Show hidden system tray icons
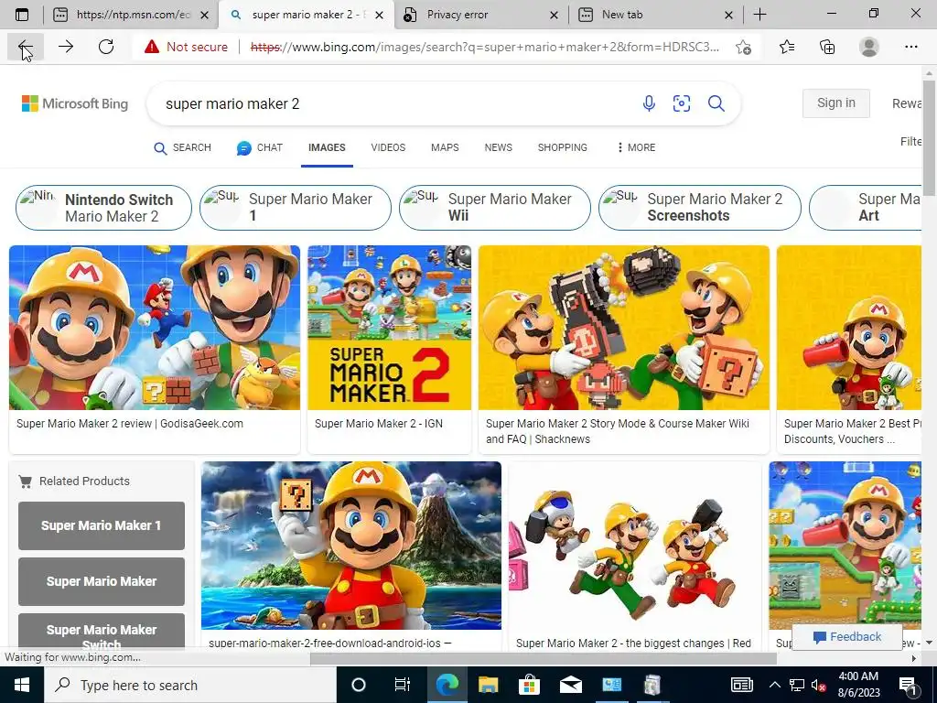This screenshot has width=937, height=703. coord(774,685)
